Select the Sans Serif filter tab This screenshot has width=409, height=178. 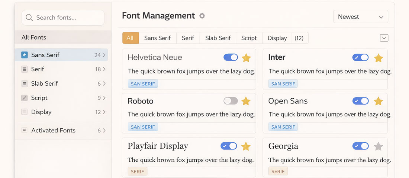[x=158, y=38]
